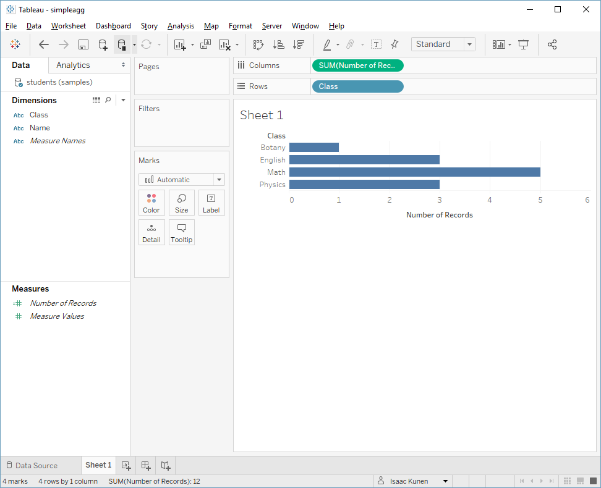
Task: Open the Dimensions pane dropdown arrow
Action: [x=123, y=100]
